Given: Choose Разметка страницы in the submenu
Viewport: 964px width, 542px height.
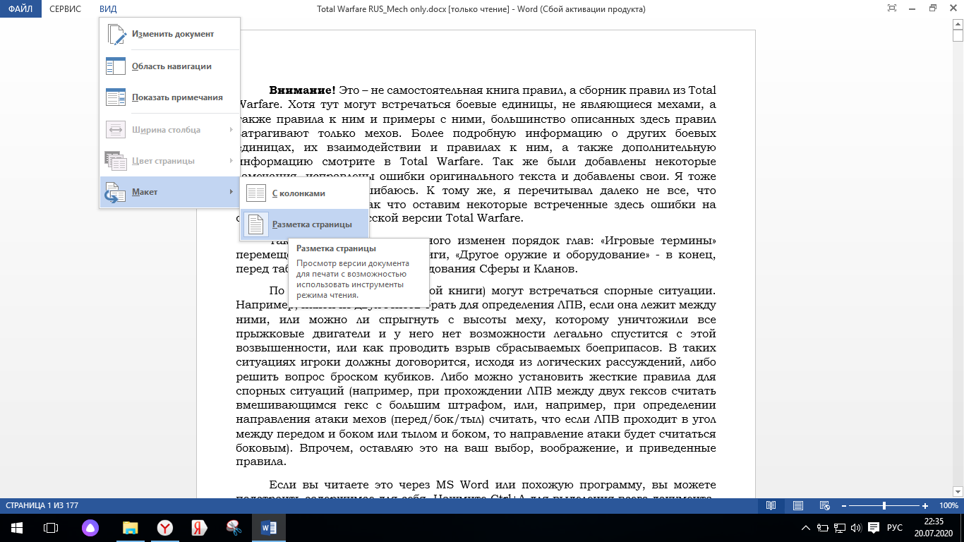Looking at the screenshot, I should click(x=312, y=224).
